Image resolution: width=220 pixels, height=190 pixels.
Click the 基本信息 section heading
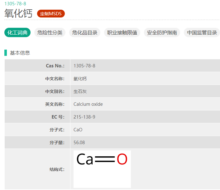[x=20, y=53]
